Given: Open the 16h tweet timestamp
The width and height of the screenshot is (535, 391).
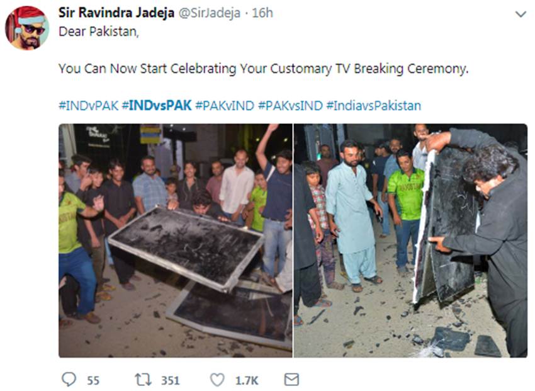Looking at the screenshot, I should [x=262, y=13].
